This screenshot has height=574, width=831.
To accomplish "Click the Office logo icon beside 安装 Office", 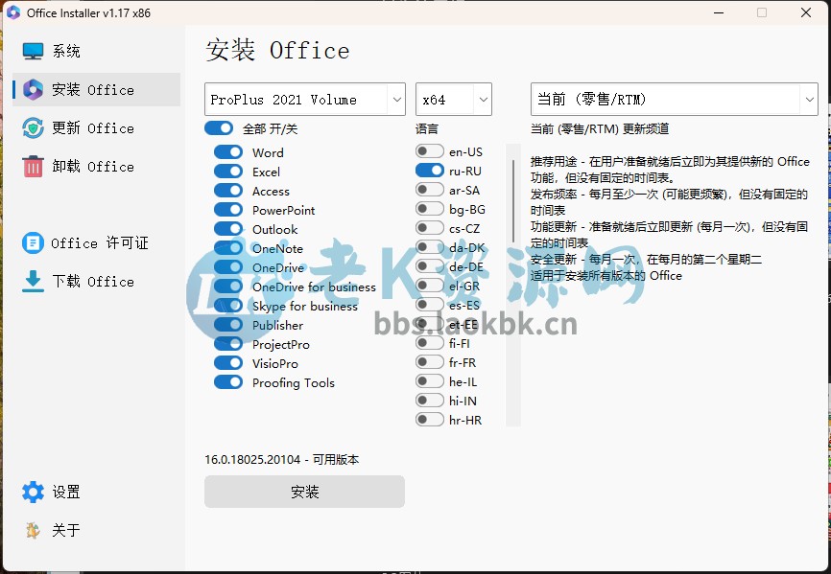I will 33,90.
